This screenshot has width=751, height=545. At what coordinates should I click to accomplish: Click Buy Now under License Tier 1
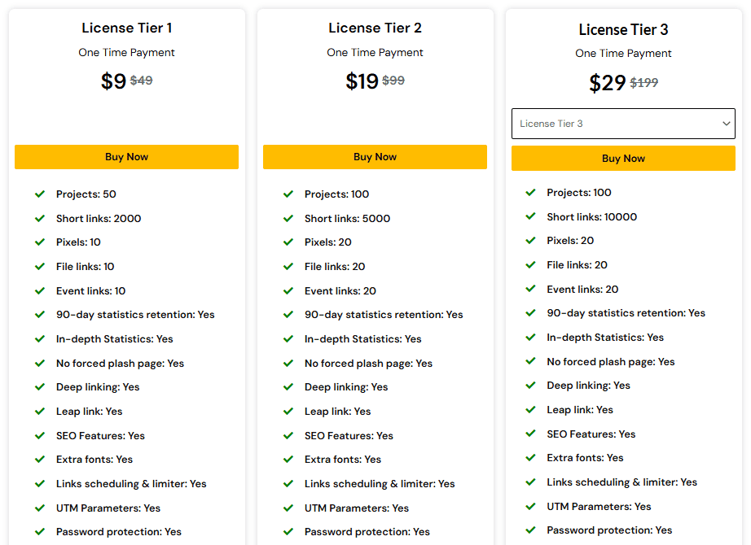126,156
